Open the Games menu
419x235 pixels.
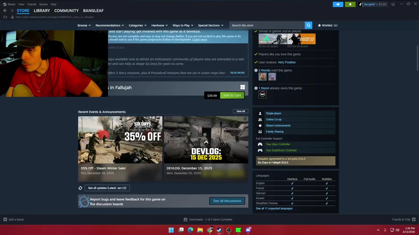coord(43,4)
